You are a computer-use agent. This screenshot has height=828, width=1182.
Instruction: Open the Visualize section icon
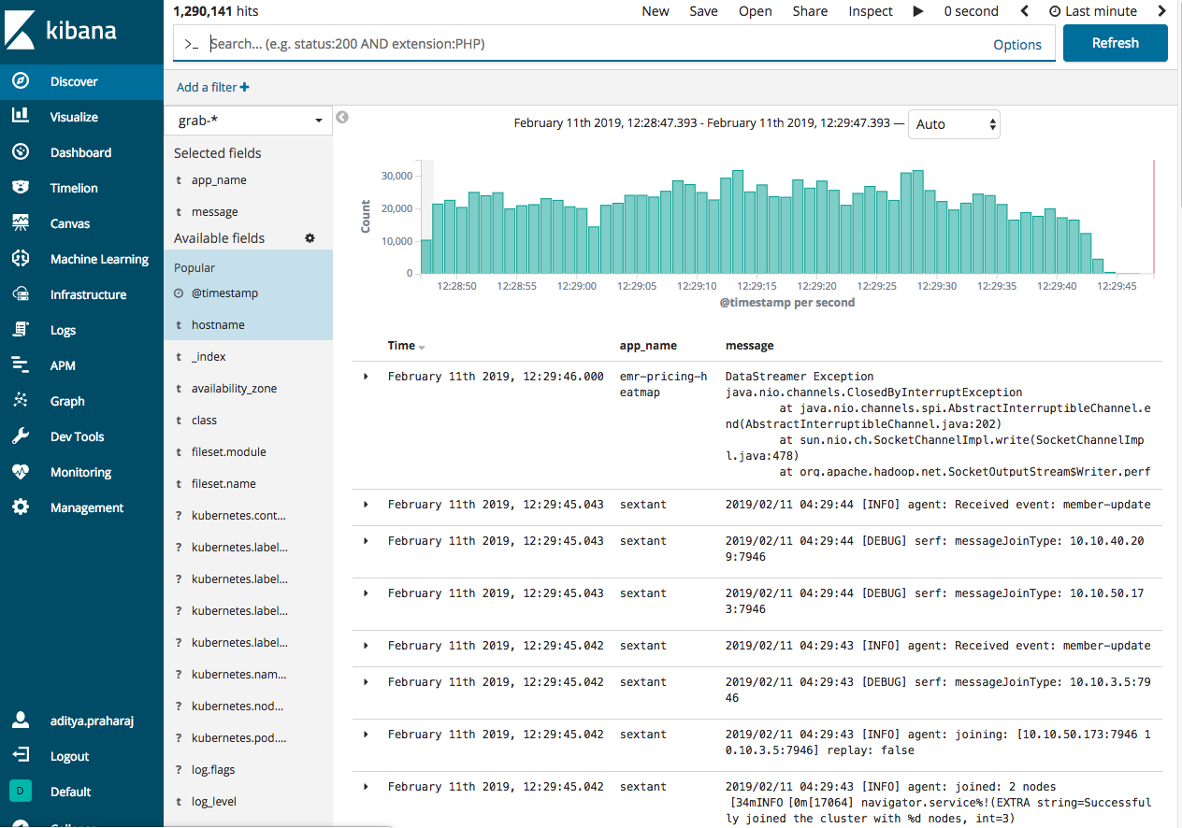coord(21,117)
